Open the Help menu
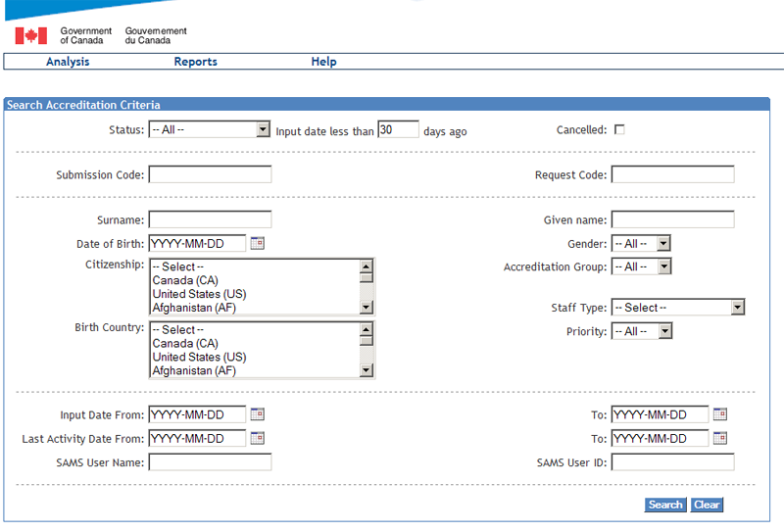The height and width of the screenshot is (532, 784). coord(323,62)
